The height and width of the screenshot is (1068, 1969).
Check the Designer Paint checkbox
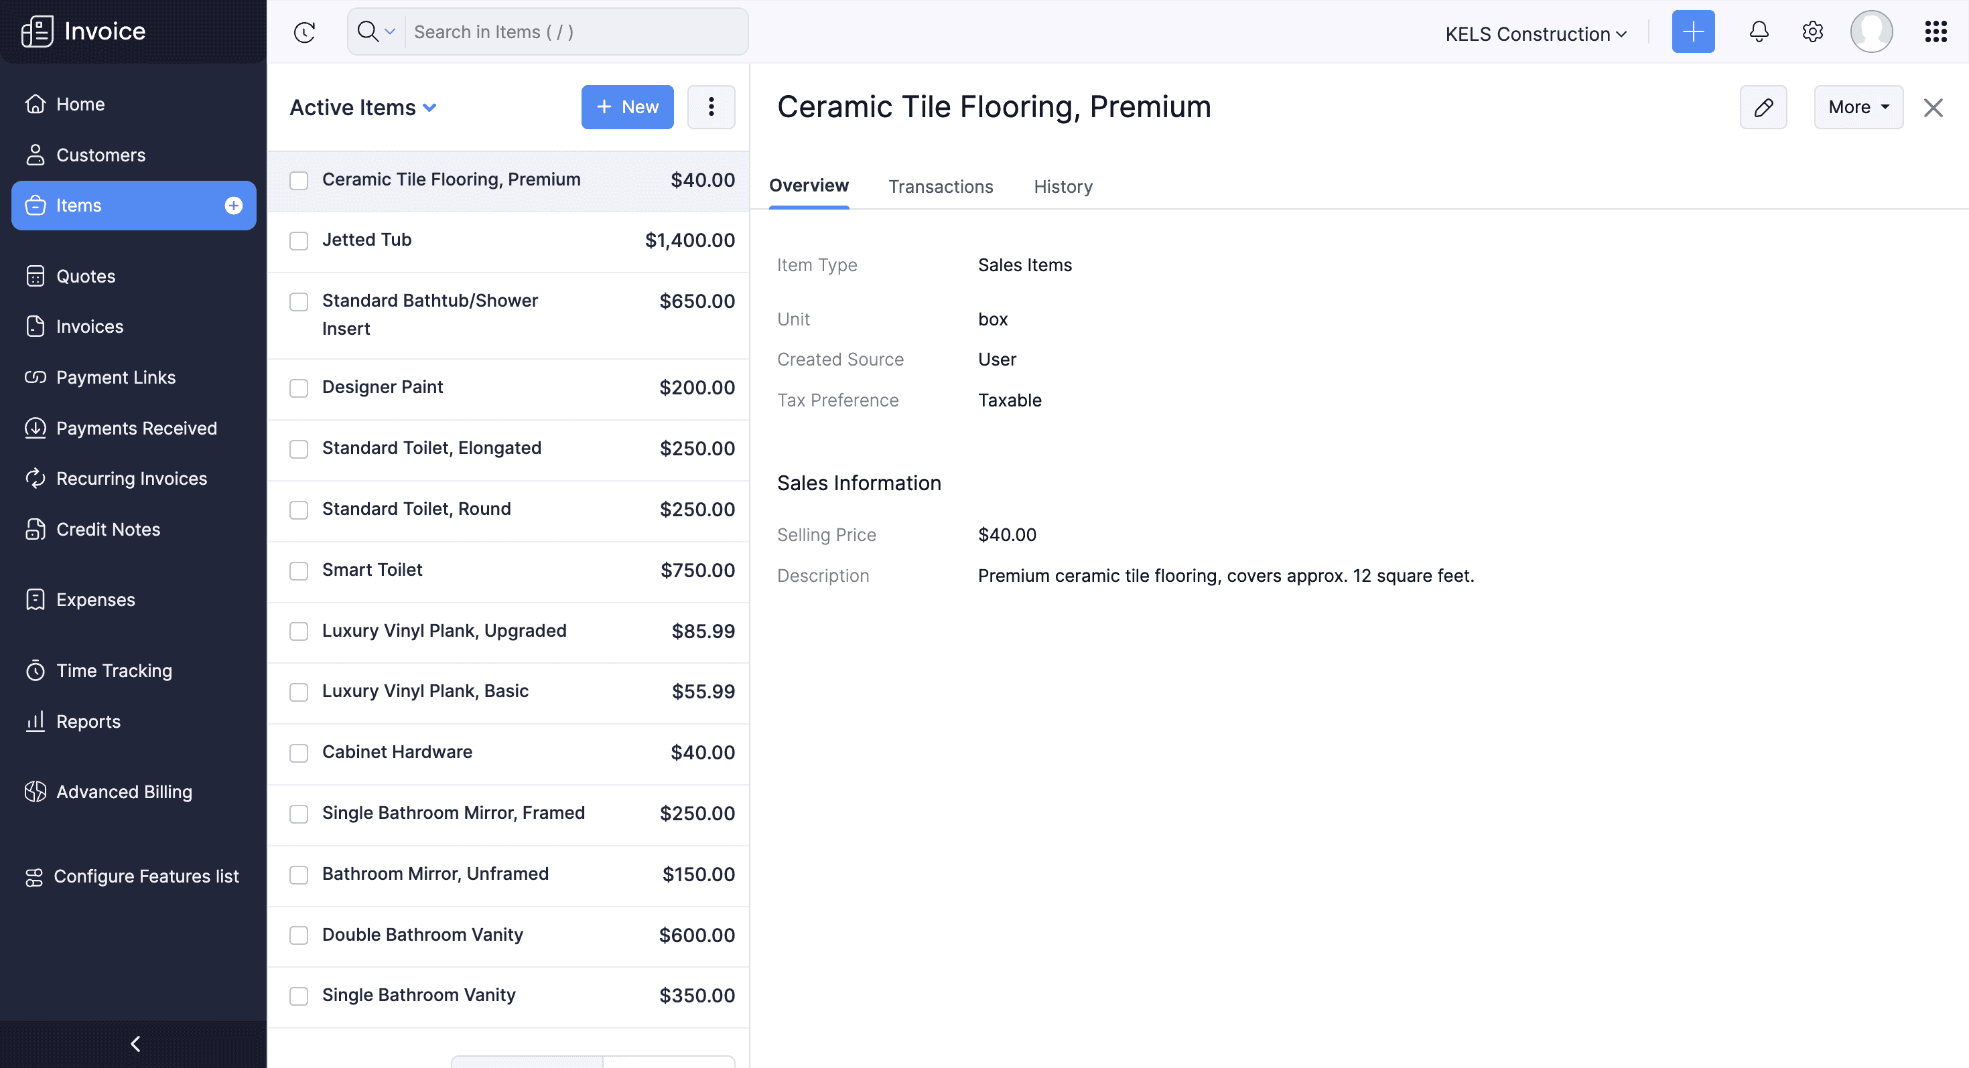coord(299,388)
